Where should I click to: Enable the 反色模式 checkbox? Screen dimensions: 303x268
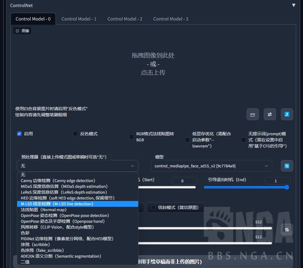pyautogui.click(x=75, y=134)
